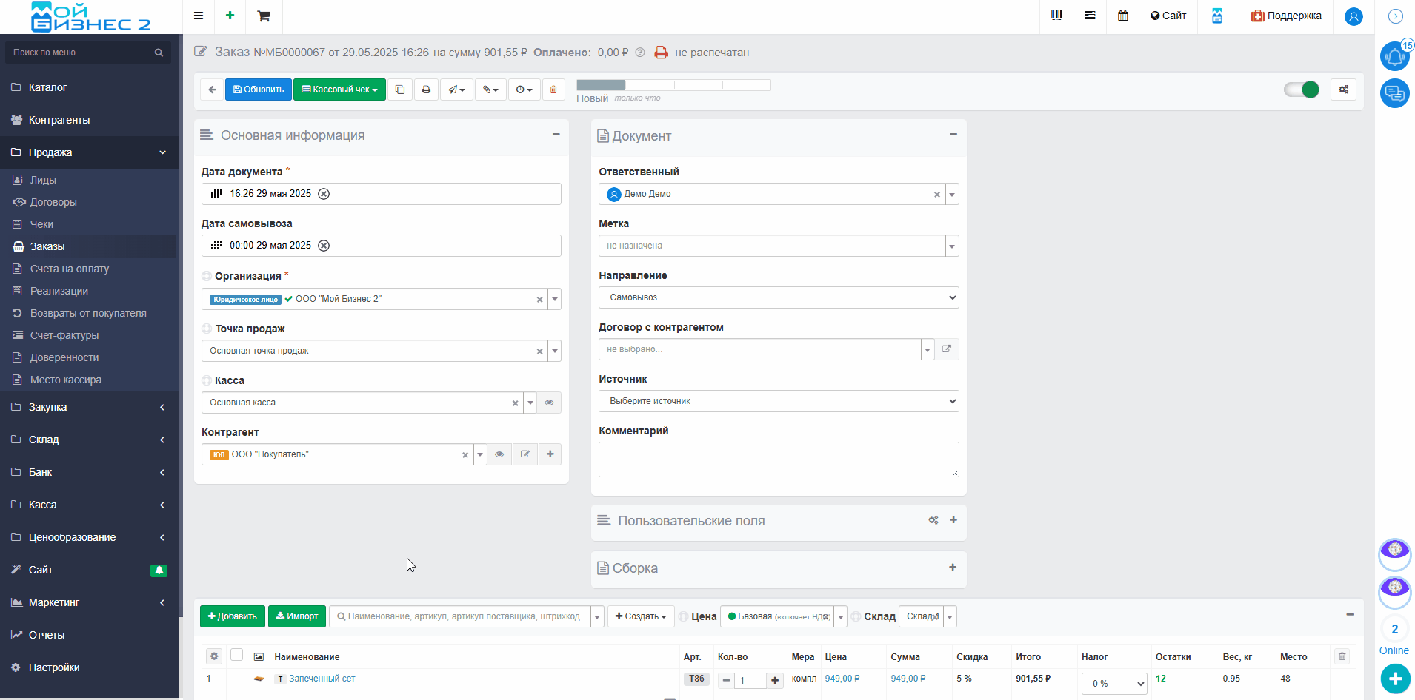The height and width of the screenshot is (700, 1415).
Task: Open the shopping cart icon
Action: (x=264, y=16)
